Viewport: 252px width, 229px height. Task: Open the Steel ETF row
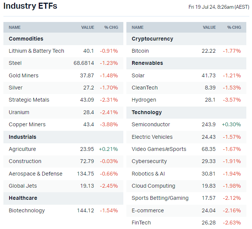pyautogui.click(x=15, y=63)
